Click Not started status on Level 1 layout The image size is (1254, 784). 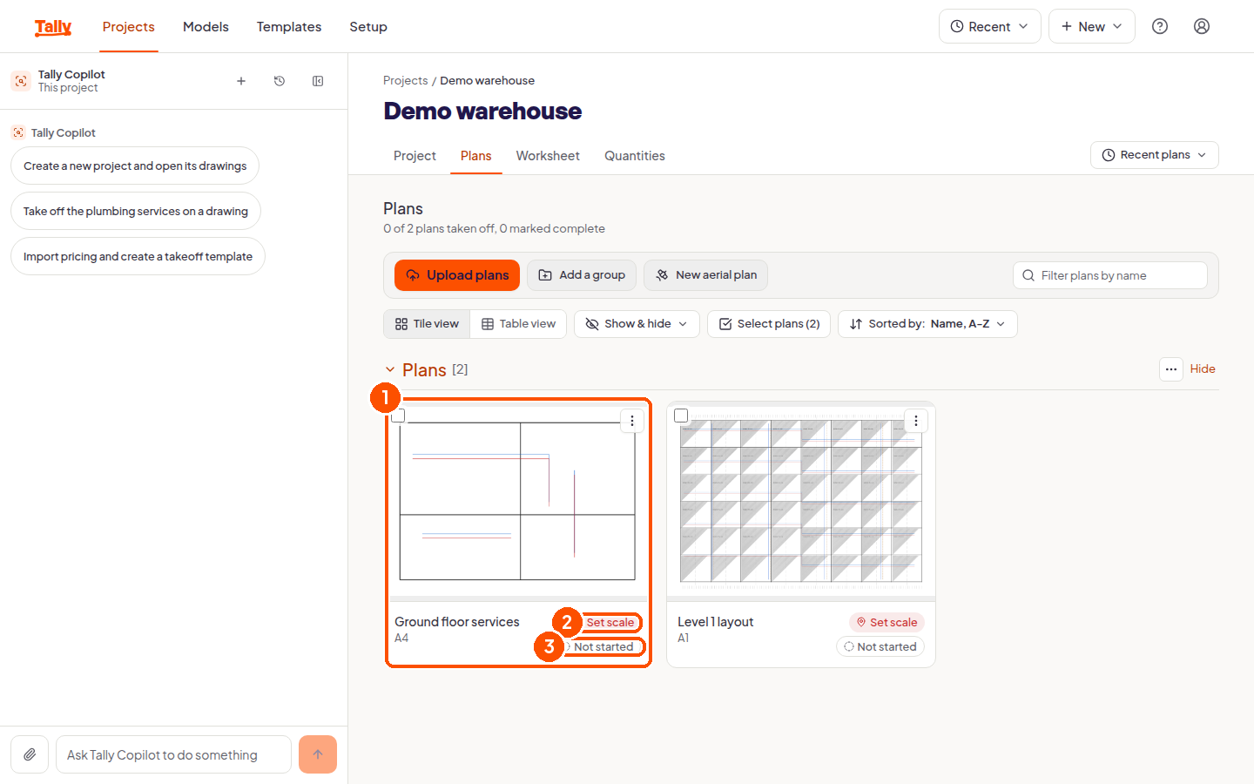880,646
